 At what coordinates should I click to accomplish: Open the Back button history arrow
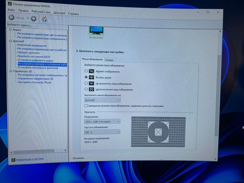tap(28, 18)
